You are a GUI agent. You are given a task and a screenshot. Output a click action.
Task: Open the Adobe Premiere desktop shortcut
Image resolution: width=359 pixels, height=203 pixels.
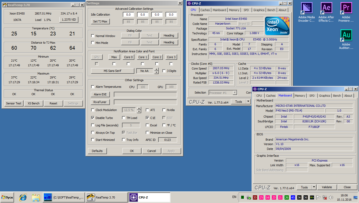point(346,12)
